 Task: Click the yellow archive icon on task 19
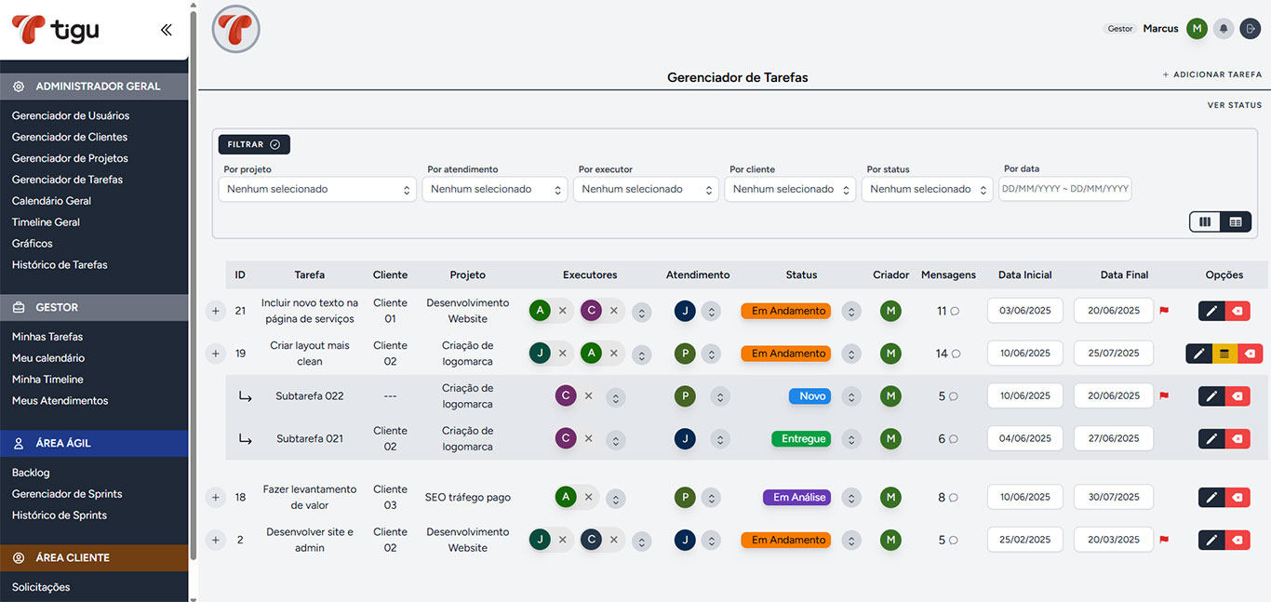pos(1224,354)
